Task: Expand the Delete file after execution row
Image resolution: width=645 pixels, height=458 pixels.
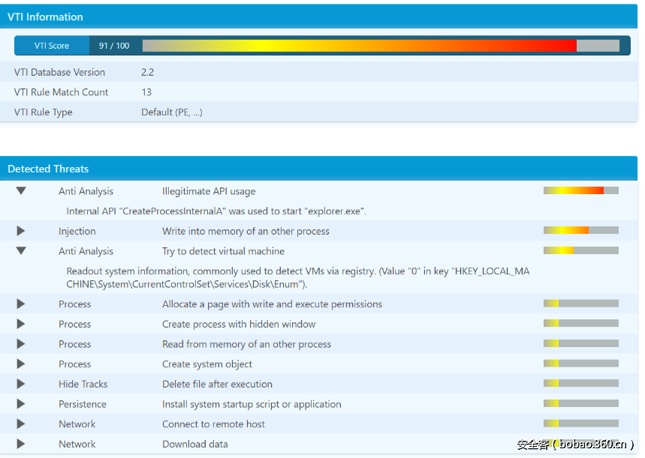Action: (21, 384)
